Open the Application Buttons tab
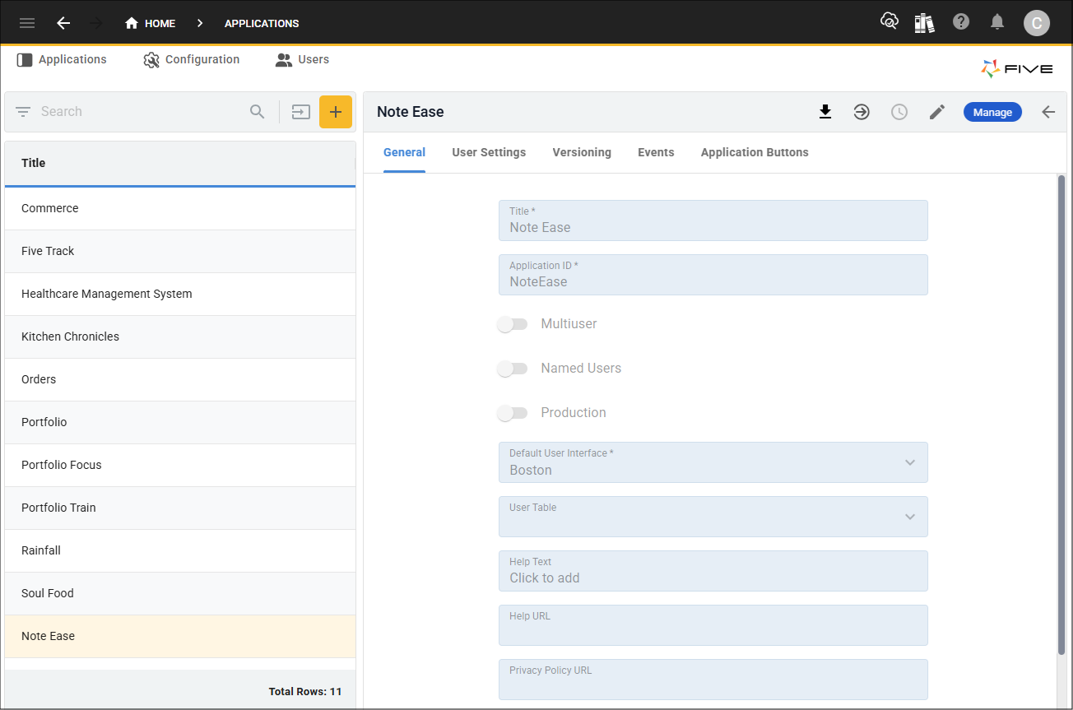The width and height of the screenshot is (1073, 710). coord(755,152)
